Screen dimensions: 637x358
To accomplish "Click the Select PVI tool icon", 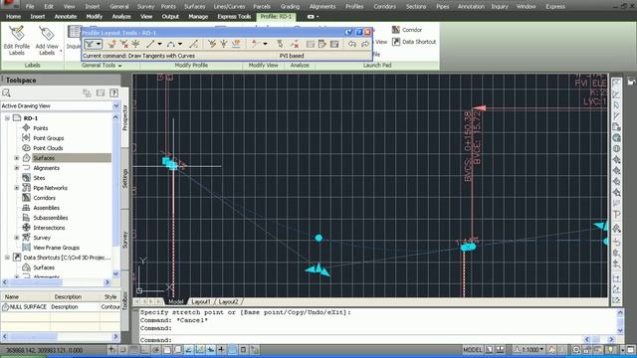I will 281,44.
